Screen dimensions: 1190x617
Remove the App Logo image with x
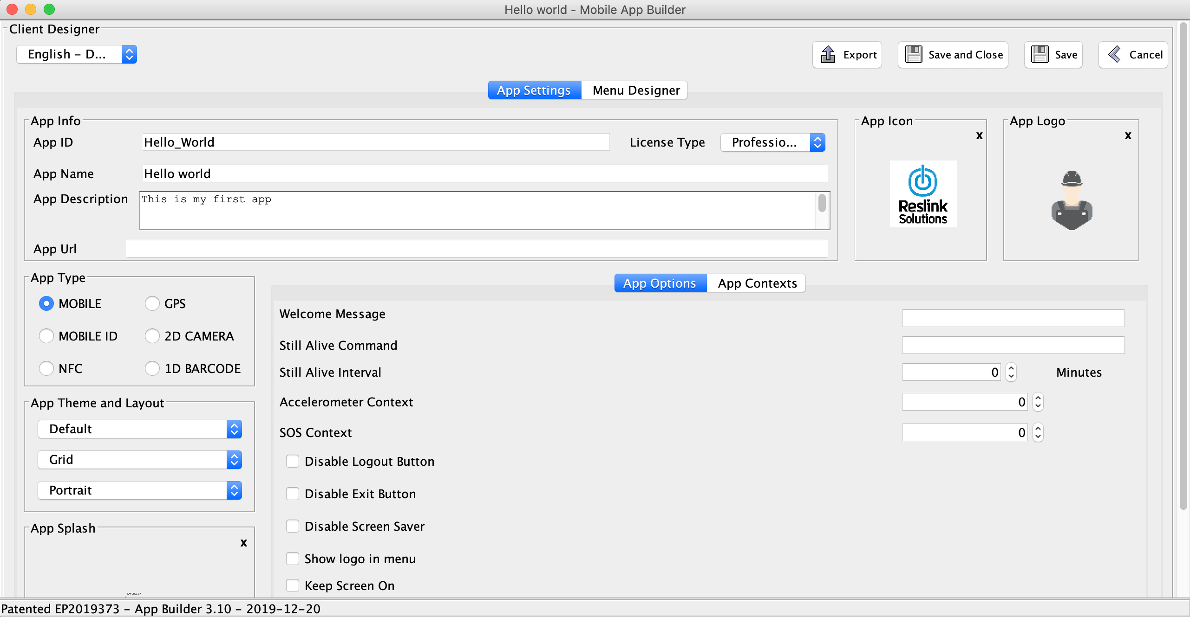1128,135
